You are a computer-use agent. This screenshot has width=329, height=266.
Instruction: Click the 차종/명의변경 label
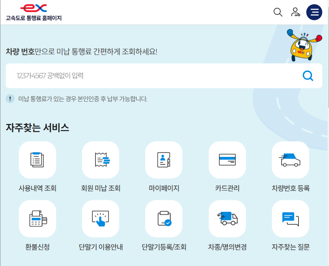click(x=227, y=247)
